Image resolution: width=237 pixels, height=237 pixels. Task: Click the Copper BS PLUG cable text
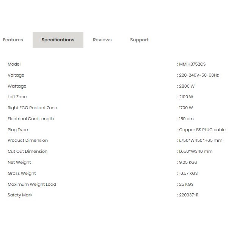click(202, 130)
